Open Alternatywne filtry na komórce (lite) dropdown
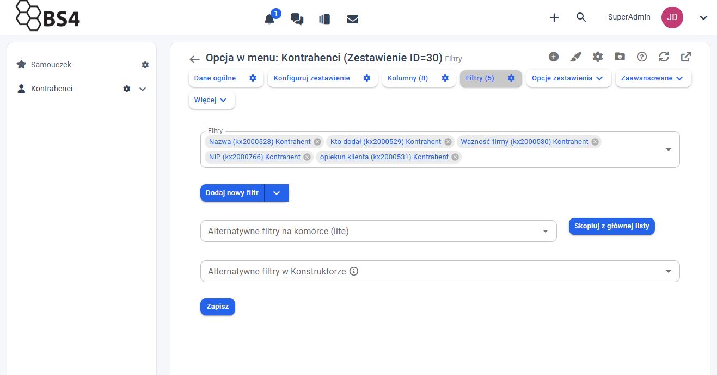Image resolution: width=717 pixels, height=375 pixels. (x=378, y=231)
